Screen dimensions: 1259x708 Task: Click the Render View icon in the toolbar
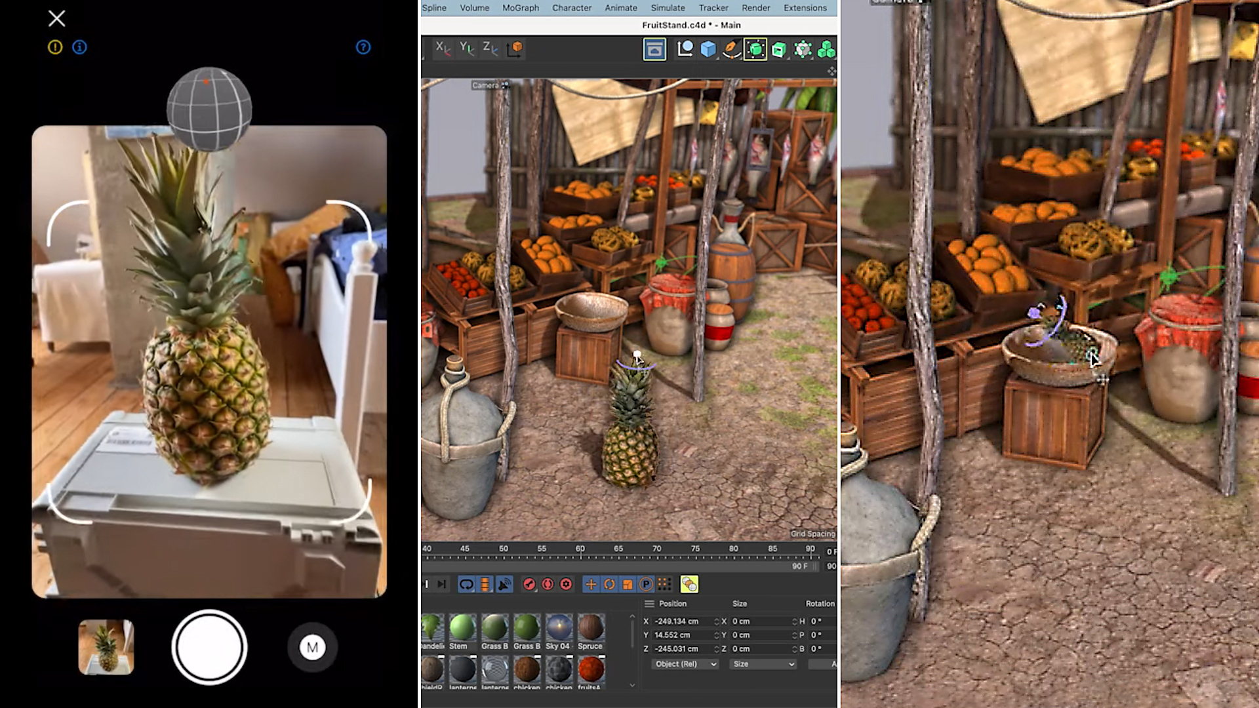654,49
